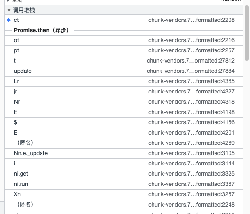Open source link formatted:2216
The image size is (250, 214).
pos(191,40)
